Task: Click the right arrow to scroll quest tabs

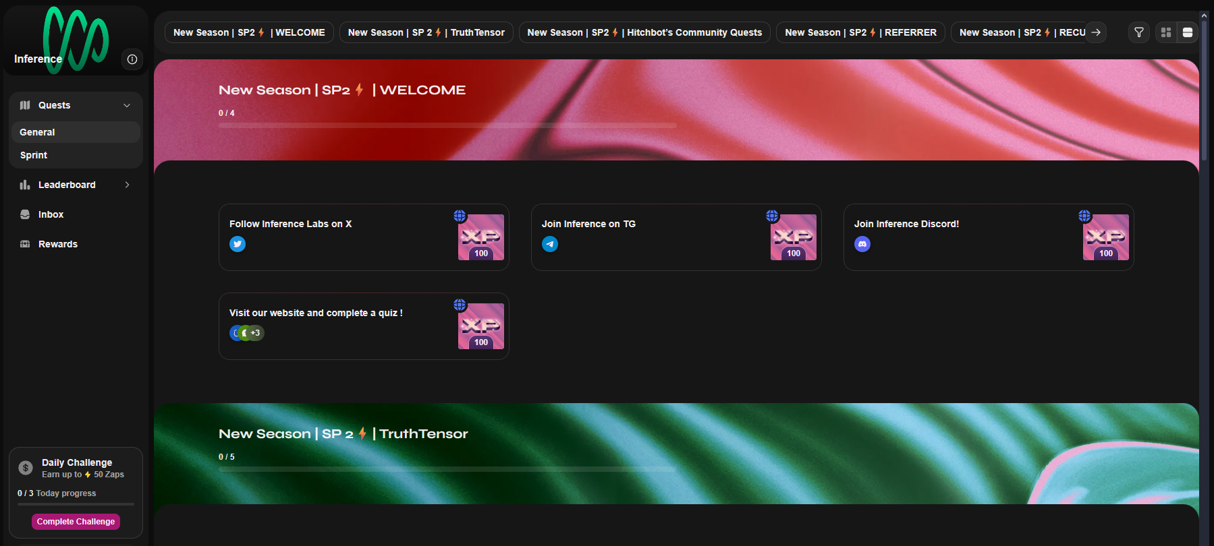Action: tap(1096, 32)
